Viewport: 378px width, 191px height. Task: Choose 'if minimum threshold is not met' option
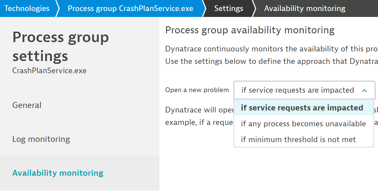click(x=298, y=140)
